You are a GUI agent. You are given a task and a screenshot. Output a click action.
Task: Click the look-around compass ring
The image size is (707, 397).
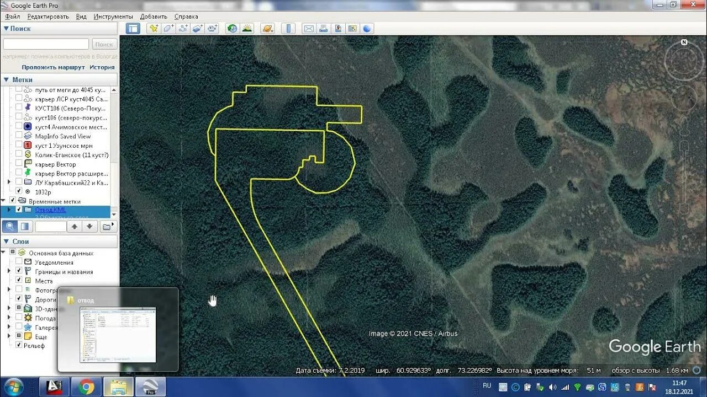coord(684,61)
